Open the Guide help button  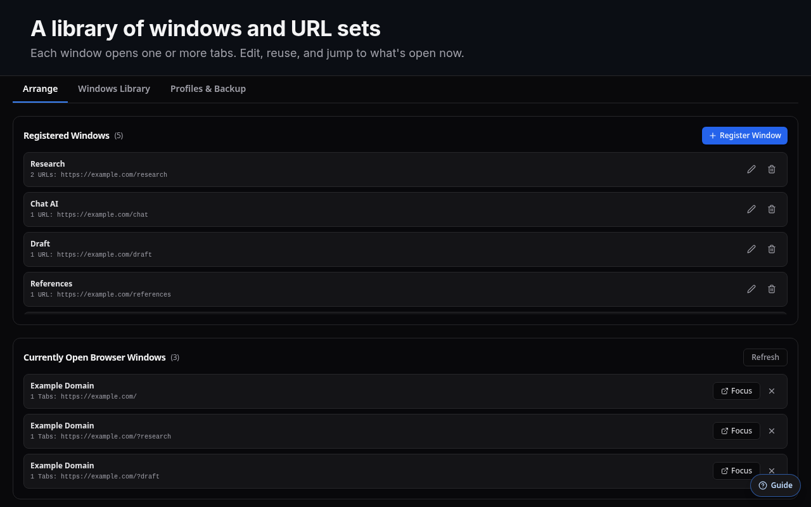click(x=776, y=485)
